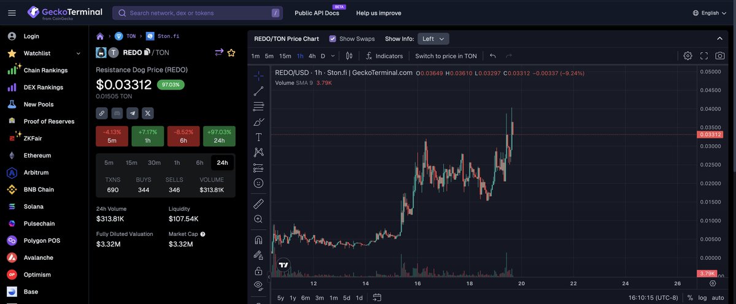This screenshot has height=304, width=736.
Task: Open the hamburger menu icon
Action: 12,12
